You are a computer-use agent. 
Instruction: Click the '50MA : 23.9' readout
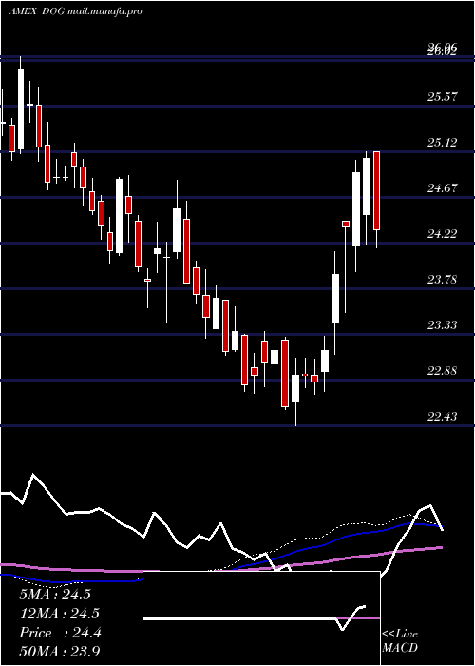pos(59,652)
